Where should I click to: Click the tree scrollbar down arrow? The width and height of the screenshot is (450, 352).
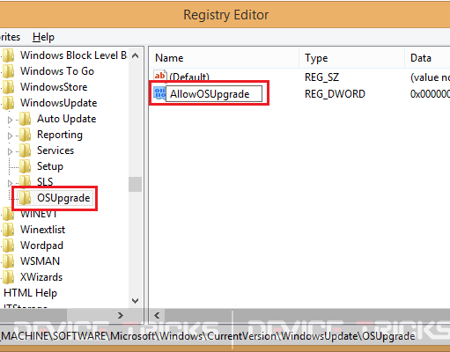pyautogui.click(x=136, y=300)
